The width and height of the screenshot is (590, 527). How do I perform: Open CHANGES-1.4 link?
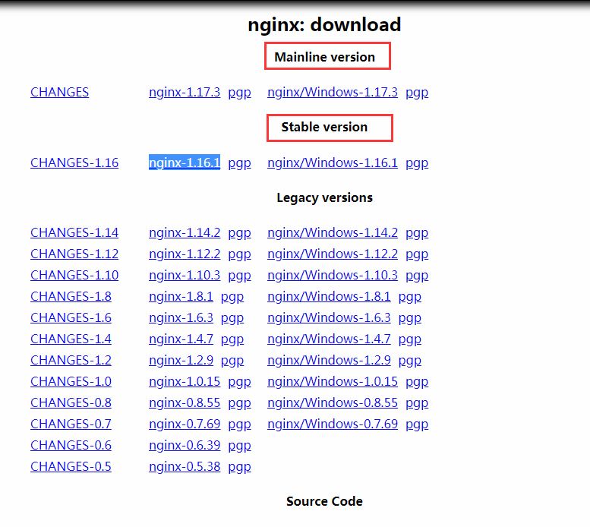(x=71, y=339)
